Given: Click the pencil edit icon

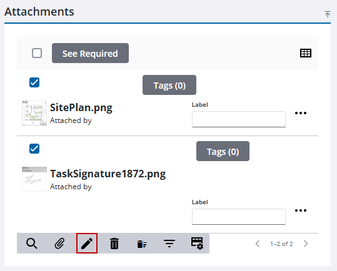Looking at the screenshot, I should point(87,244).
